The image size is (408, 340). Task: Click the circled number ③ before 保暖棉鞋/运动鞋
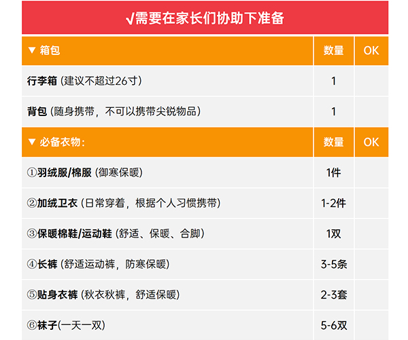tap(31, 233)
